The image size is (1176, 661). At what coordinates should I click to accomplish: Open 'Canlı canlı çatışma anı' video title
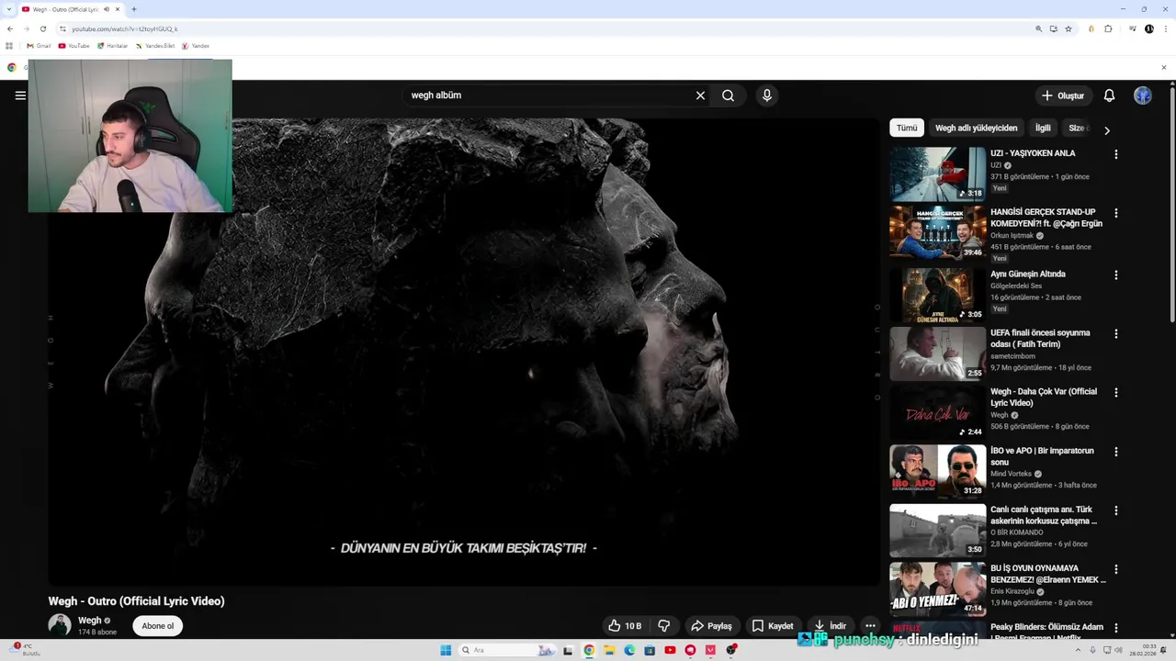tap(1043, 515)
